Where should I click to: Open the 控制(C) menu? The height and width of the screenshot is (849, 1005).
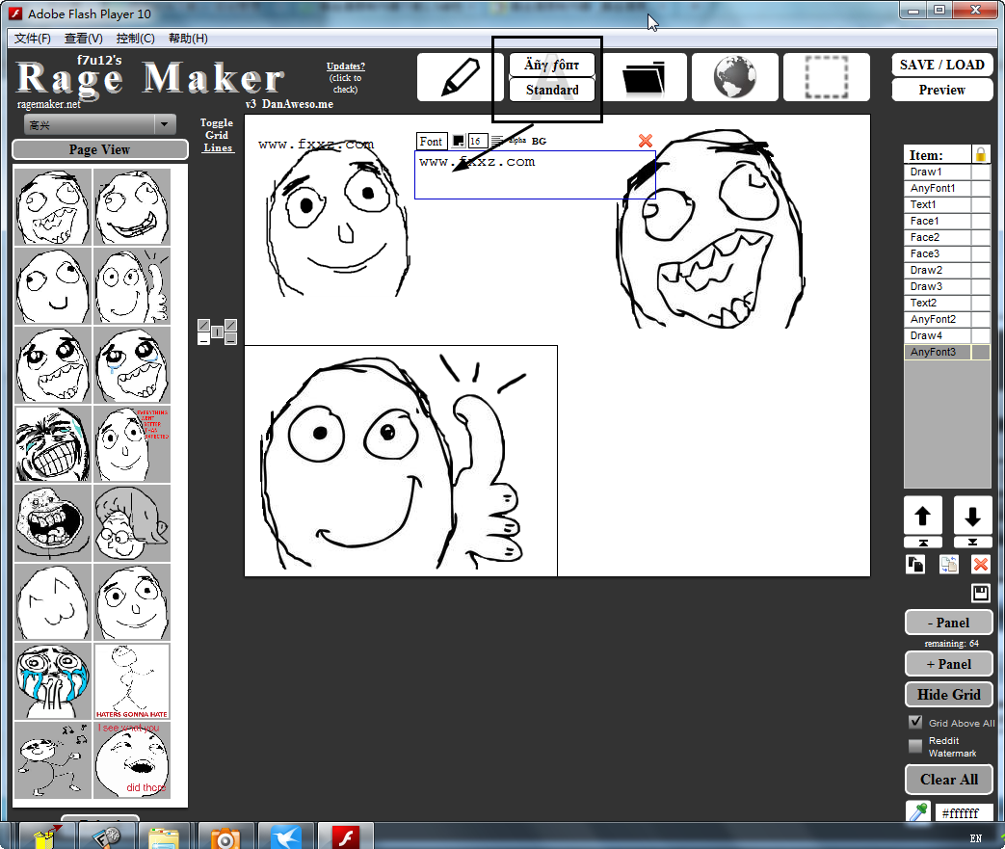point(135,39)
